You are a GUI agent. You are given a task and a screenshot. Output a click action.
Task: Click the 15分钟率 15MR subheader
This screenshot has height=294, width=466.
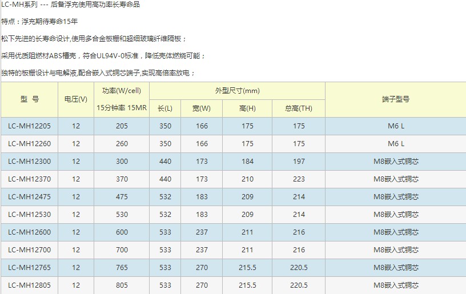coord(122,108)
